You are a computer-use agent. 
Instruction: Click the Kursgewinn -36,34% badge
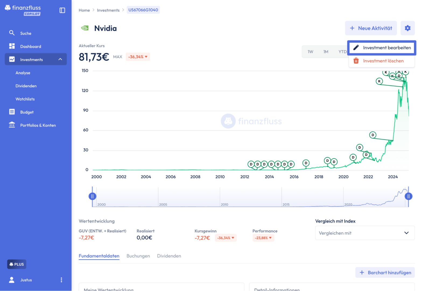tap(226, 238)
